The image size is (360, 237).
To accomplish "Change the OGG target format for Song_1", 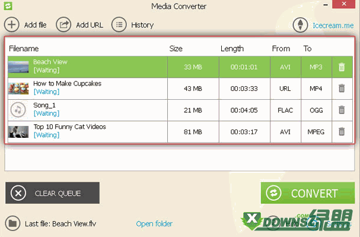I will coord(316,110).
